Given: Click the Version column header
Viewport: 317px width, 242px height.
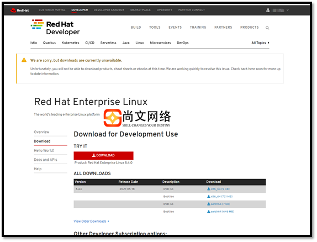Looking at the screenshot, I should tap(80, 182).
